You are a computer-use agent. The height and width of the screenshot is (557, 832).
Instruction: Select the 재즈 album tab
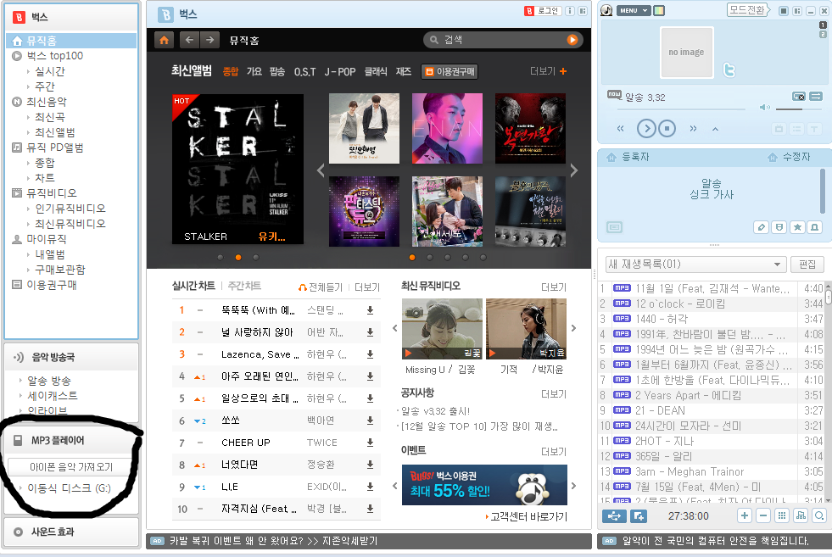pyautogui.click(x=403, y=71)
